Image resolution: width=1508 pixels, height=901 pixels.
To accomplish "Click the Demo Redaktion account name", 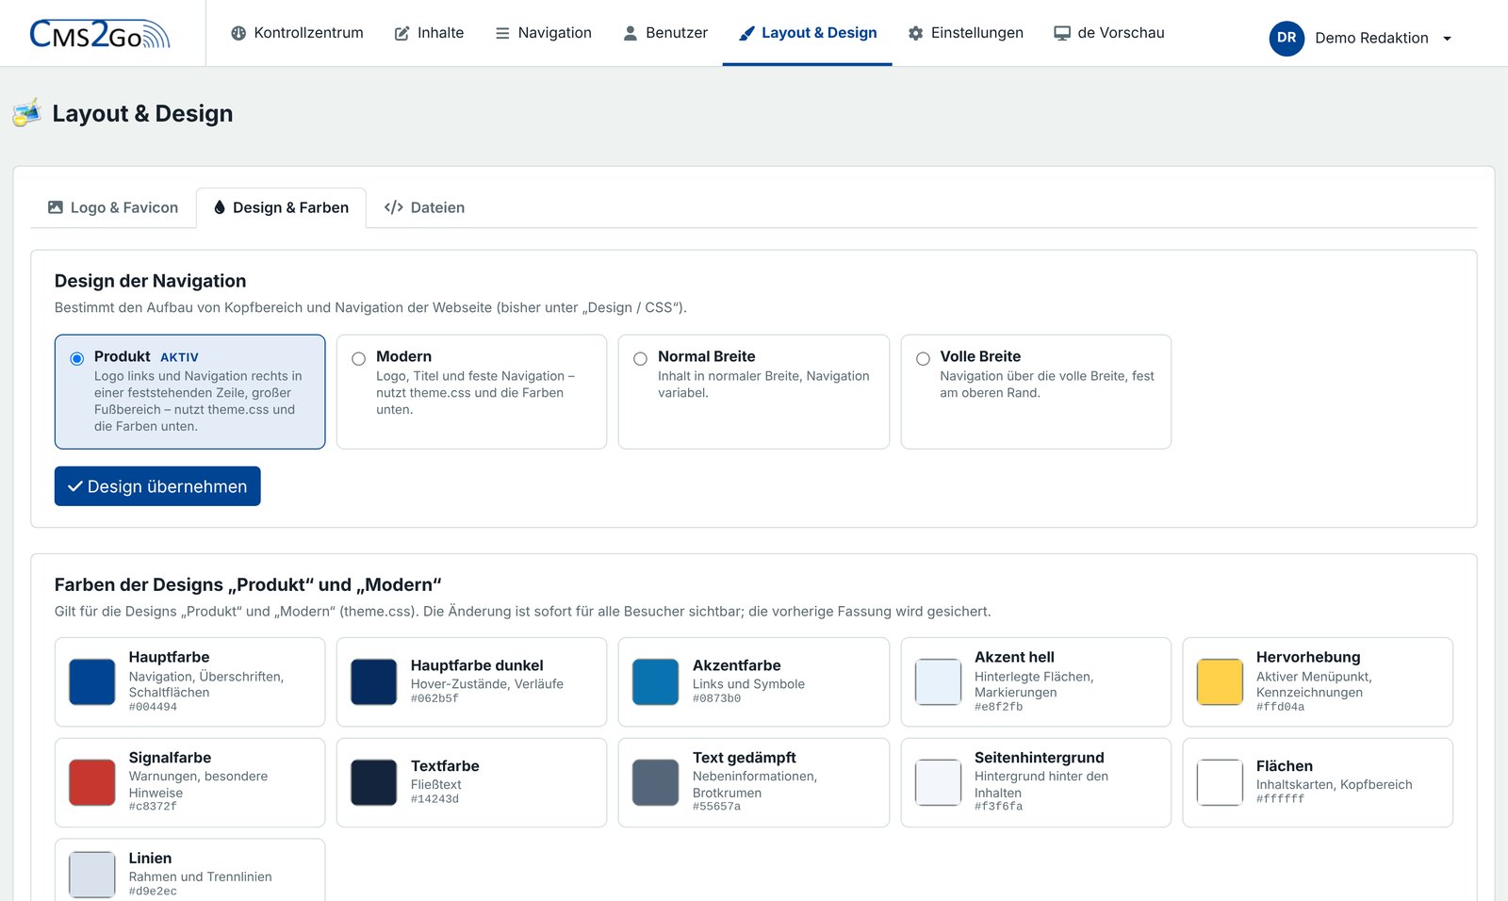I will pos(1371,38).
